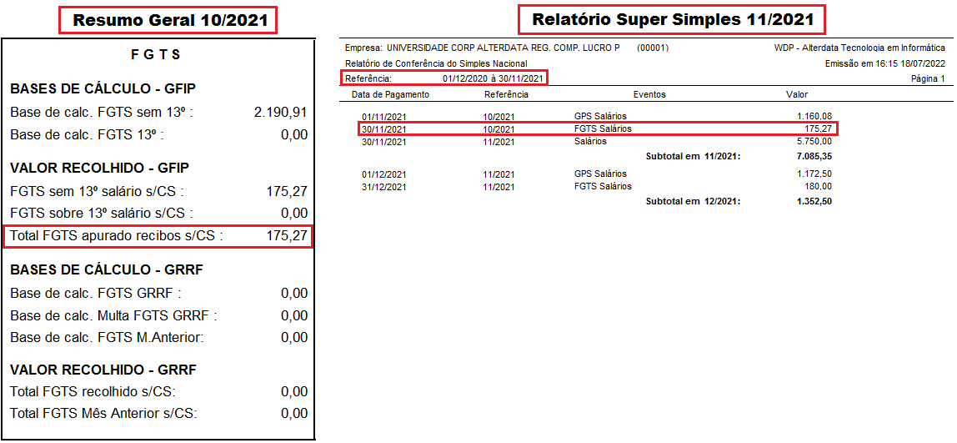Image resolution: width=957 pixels, height=443 pixels.
Task: Click the 'Relatório Super Simples 11/2021' heading
Action: coord(672,19)
